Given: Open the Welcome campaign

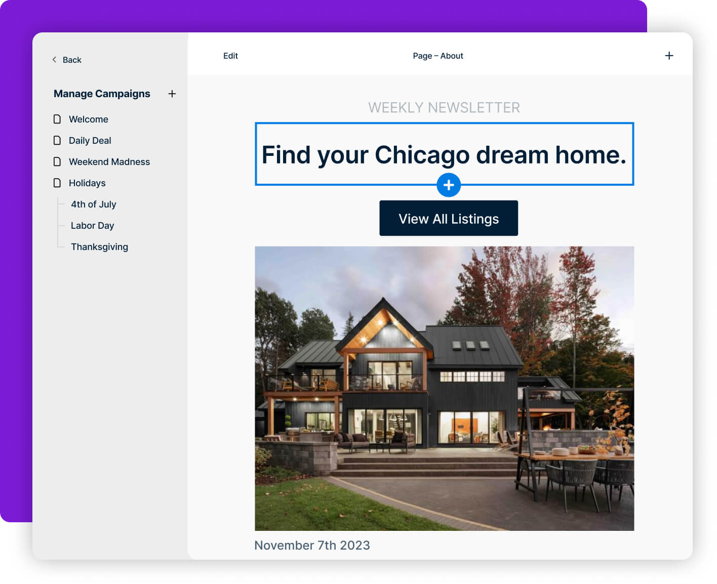Looking at the screenshot, I should [89, 119].
